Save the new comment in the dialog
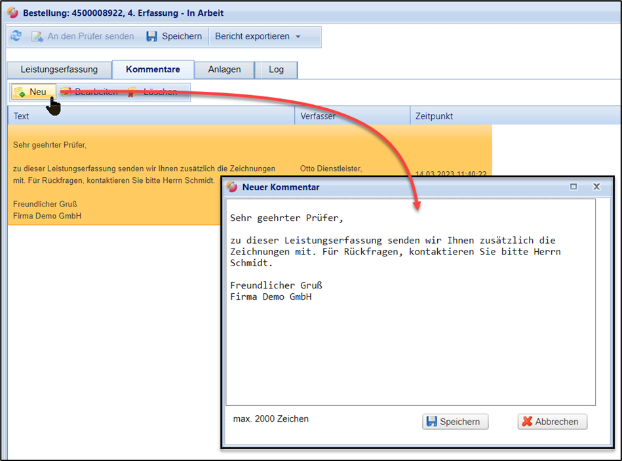Image resolution: width=622 pixels, height=461 pixels. coord(455,422)
